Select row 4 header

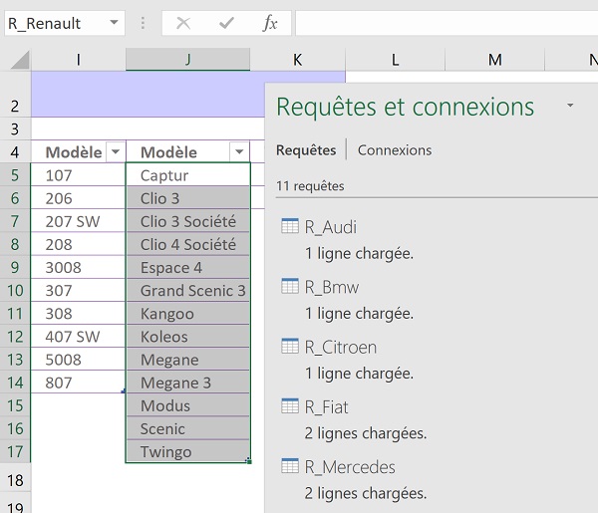point(15,151)
